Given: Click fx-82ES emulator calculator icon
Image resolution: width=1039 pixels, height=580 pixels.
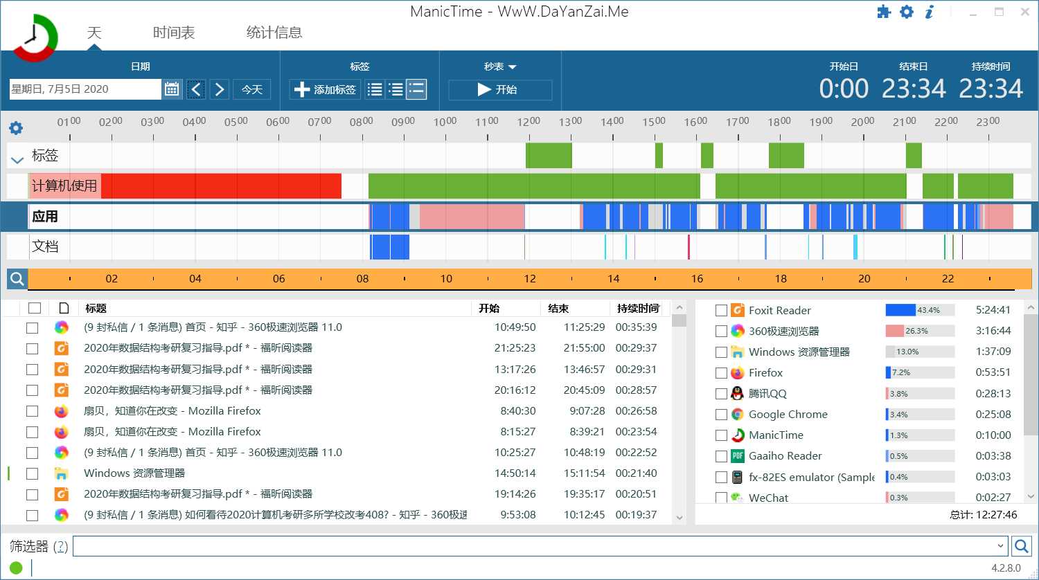Looking at the screenshot, I should pos(738,476).
